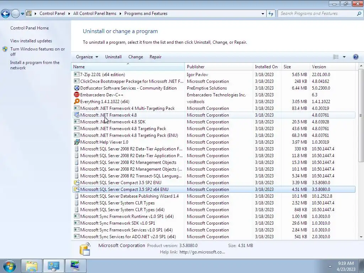This screenshot has height=273, width=364.
Task: Click the Microsoft .NET Framework 4.8 icon
Action: [x=76, y=115]
